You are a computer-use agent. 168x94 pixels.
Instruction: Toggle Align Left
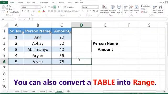coord(49,11)
